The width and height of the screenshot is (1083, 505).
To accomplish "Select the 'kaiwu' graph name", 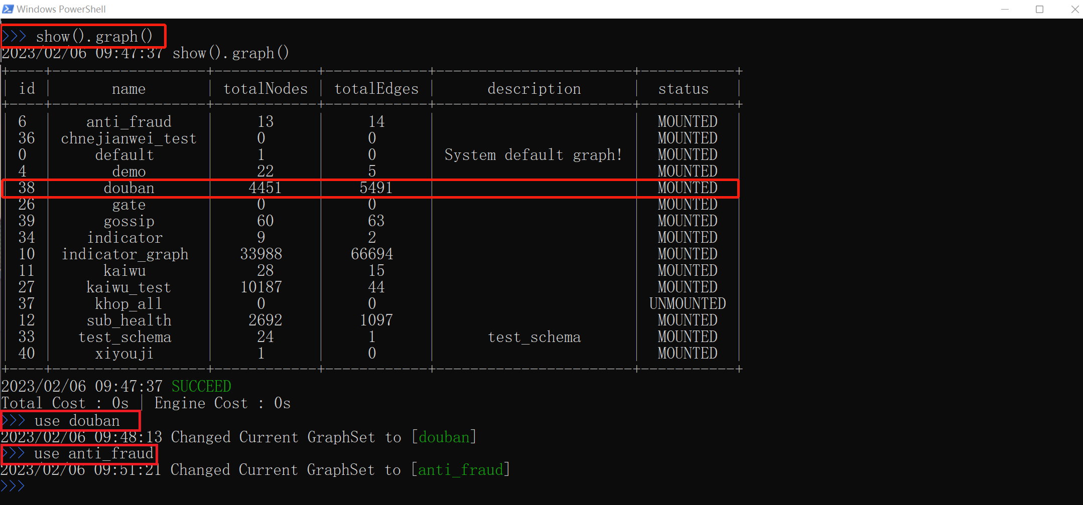I will (125, 271).
